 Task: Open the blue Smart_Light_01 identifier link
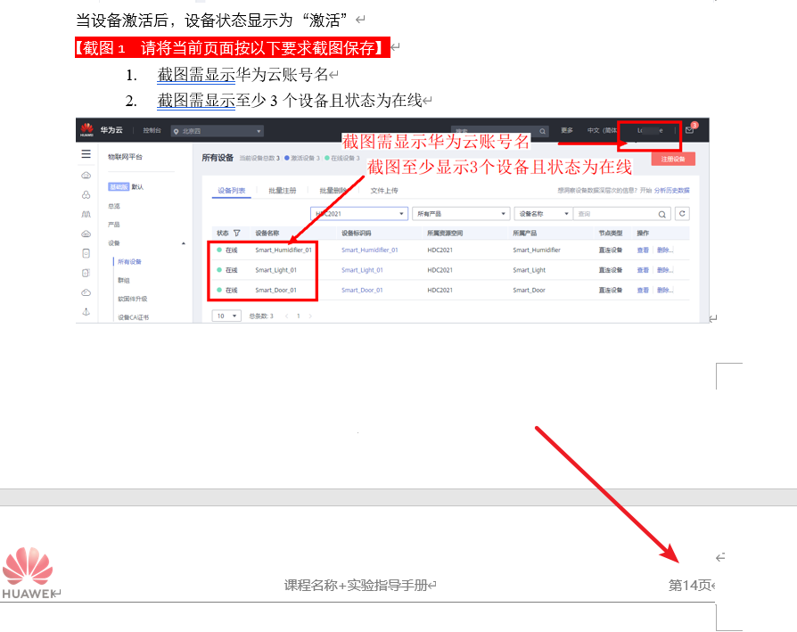pyautogui.click(x=362, y=270)
